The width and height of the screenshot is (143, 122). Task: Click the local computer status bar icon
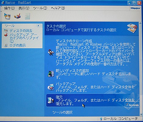point(101,119)
